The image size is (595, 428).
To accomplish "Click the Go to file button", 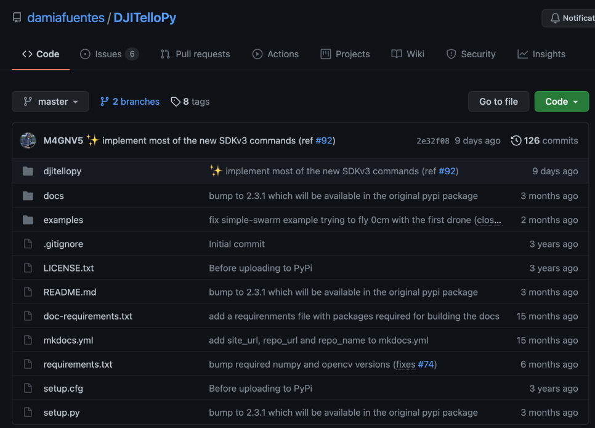I will click(x=498, y=102).
